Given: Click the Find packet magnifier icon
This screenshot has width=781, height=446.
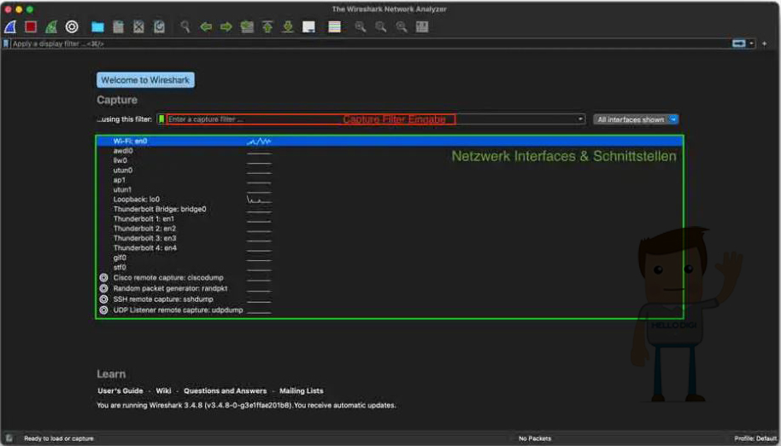Looking at the screenshot, I should (x=185, y=27).
